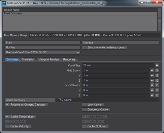
Task: Click the Grid Offset Z value field
Action: (x=116, y=95)
